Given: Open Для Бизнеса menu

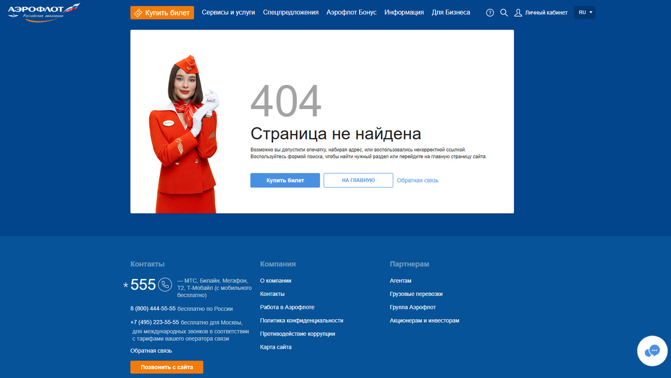Looking at the screenshot, I should (451, 12).
